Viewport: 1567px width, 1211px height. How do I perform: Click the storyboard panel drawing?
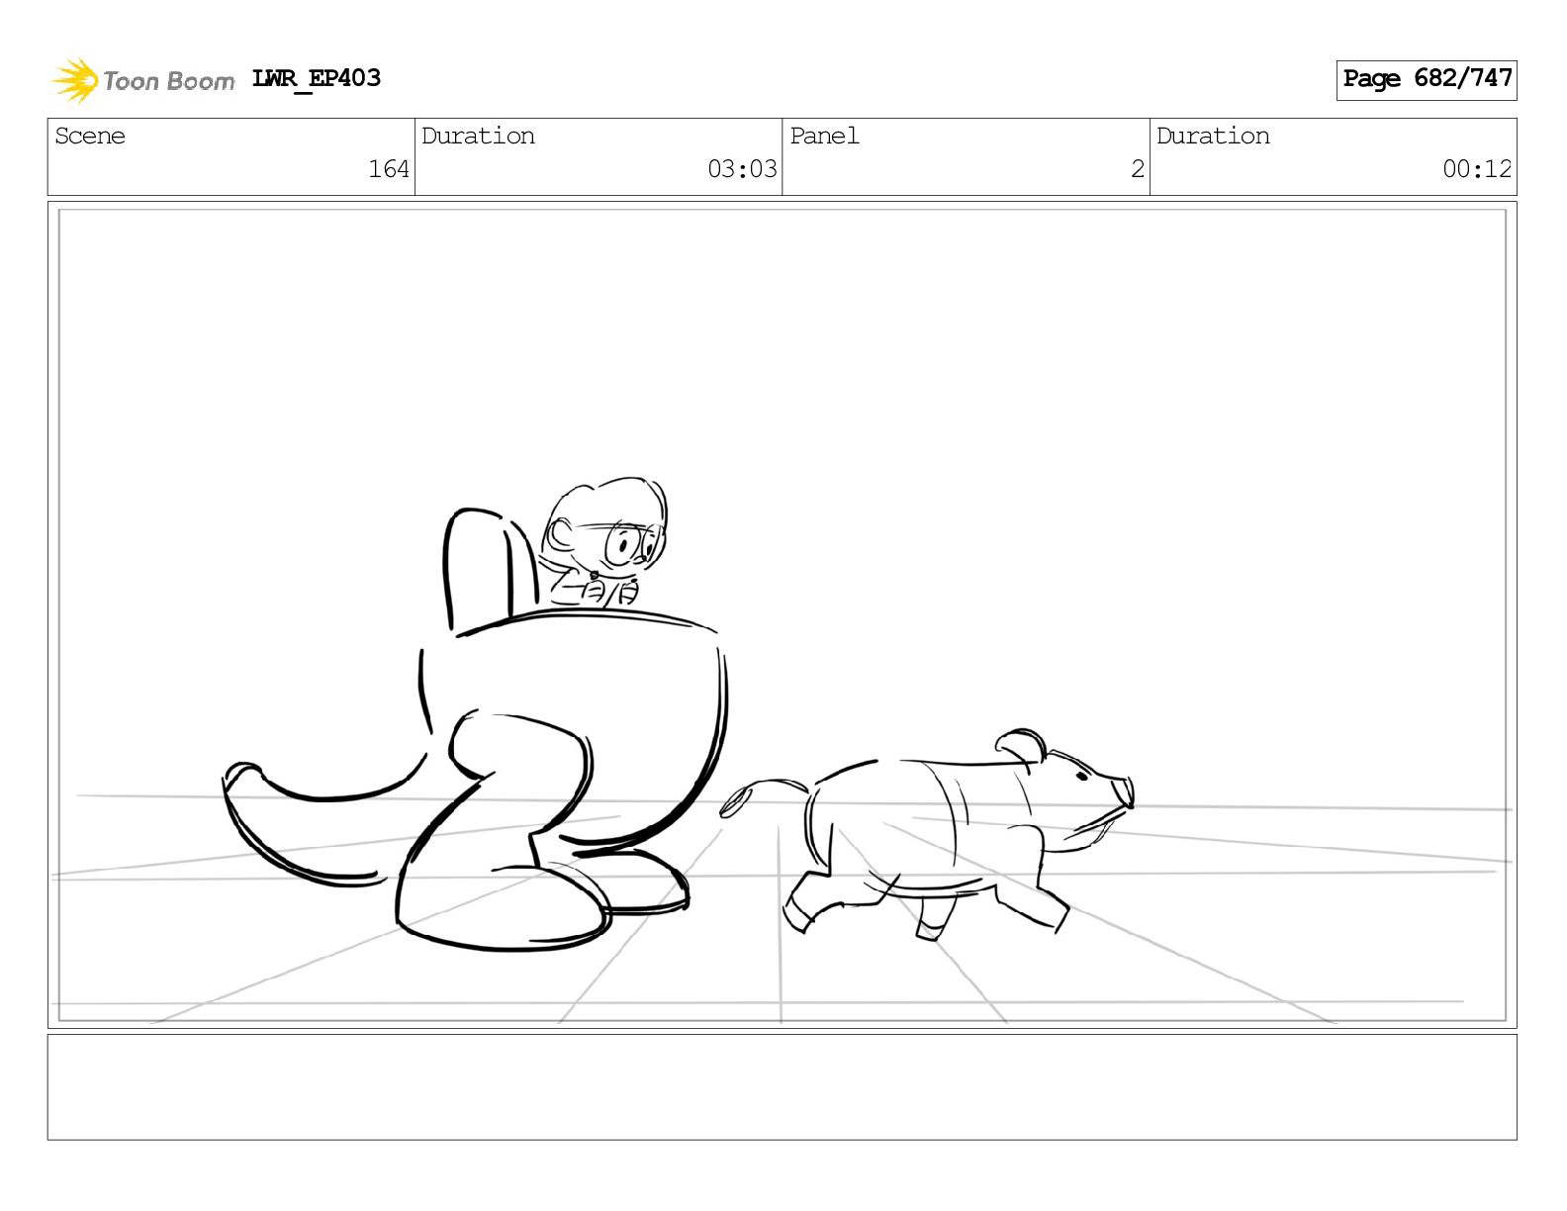782,615
